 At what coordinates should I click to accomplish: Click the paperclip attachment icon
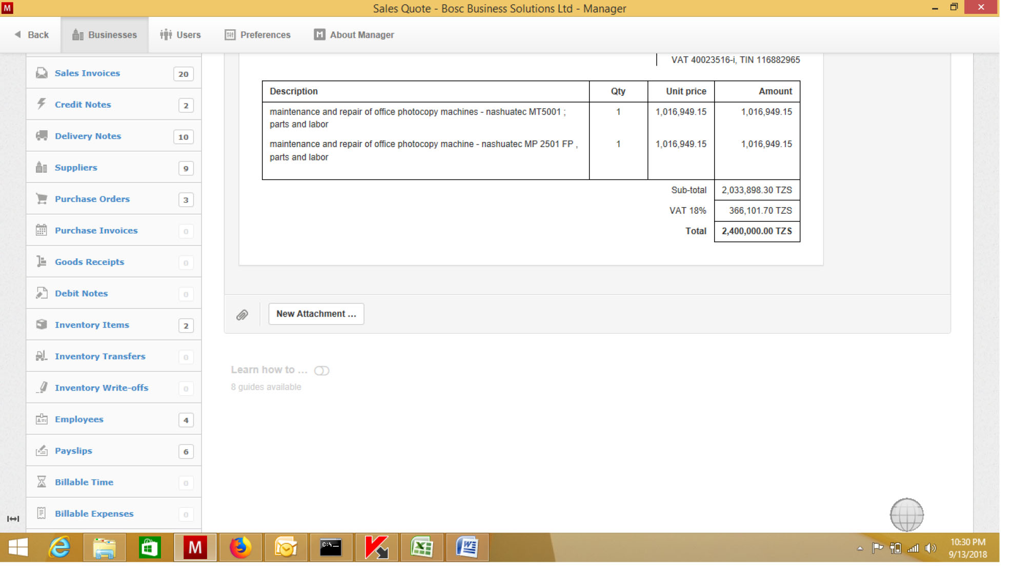click(x=242, y=315)
